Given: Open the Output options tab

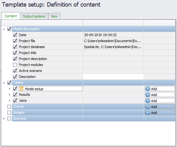Looking at the screenshot, I should coord(34,16).
